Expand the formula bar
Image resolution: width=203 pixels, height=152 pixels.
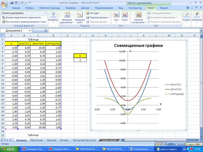pos(201,31)
